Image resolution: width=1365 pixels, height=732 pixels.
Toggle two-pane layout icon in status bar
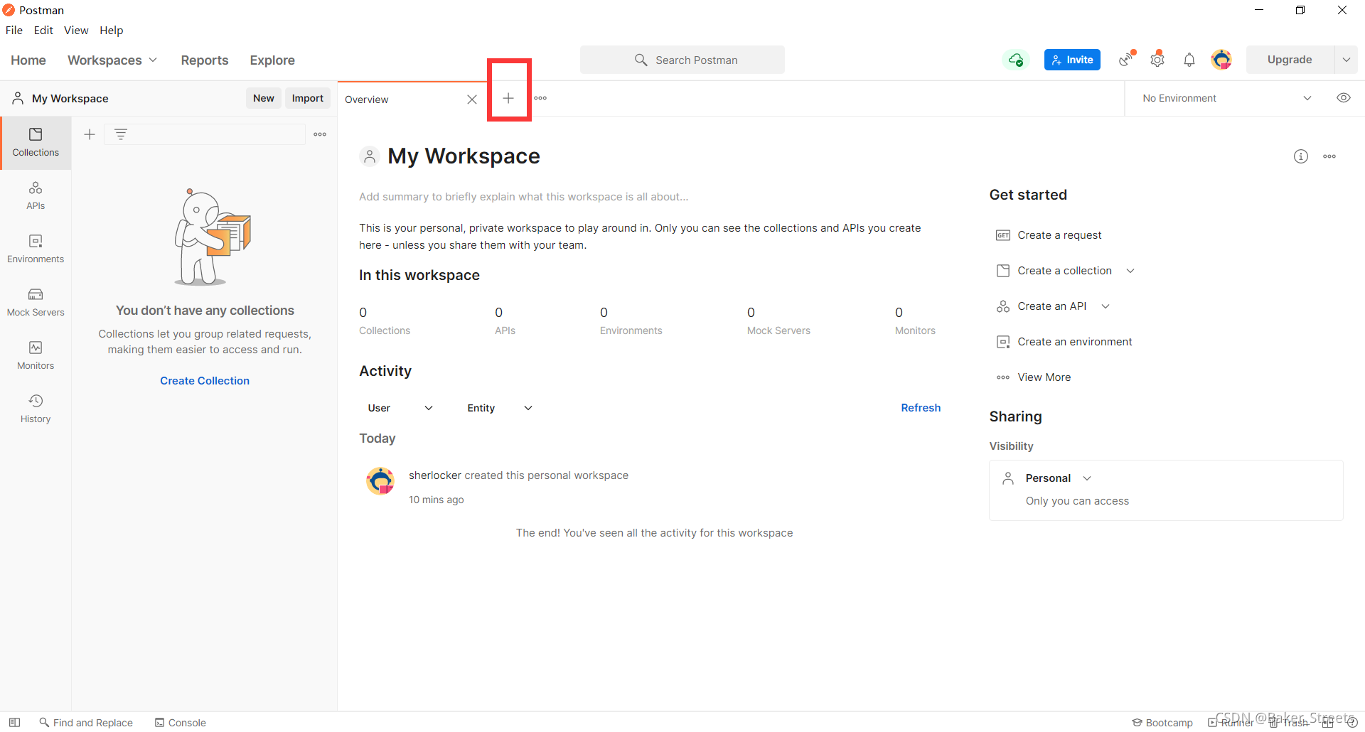[x=1328, y=723]
